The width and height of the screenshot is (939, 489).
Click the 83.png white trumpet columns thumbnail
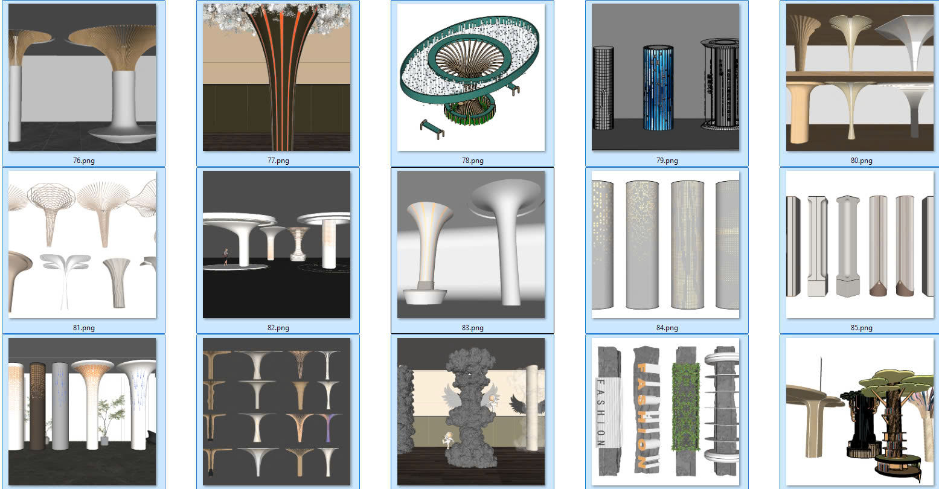471,245
